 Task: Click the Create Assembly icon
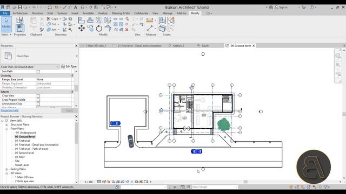tap(162, 20)
